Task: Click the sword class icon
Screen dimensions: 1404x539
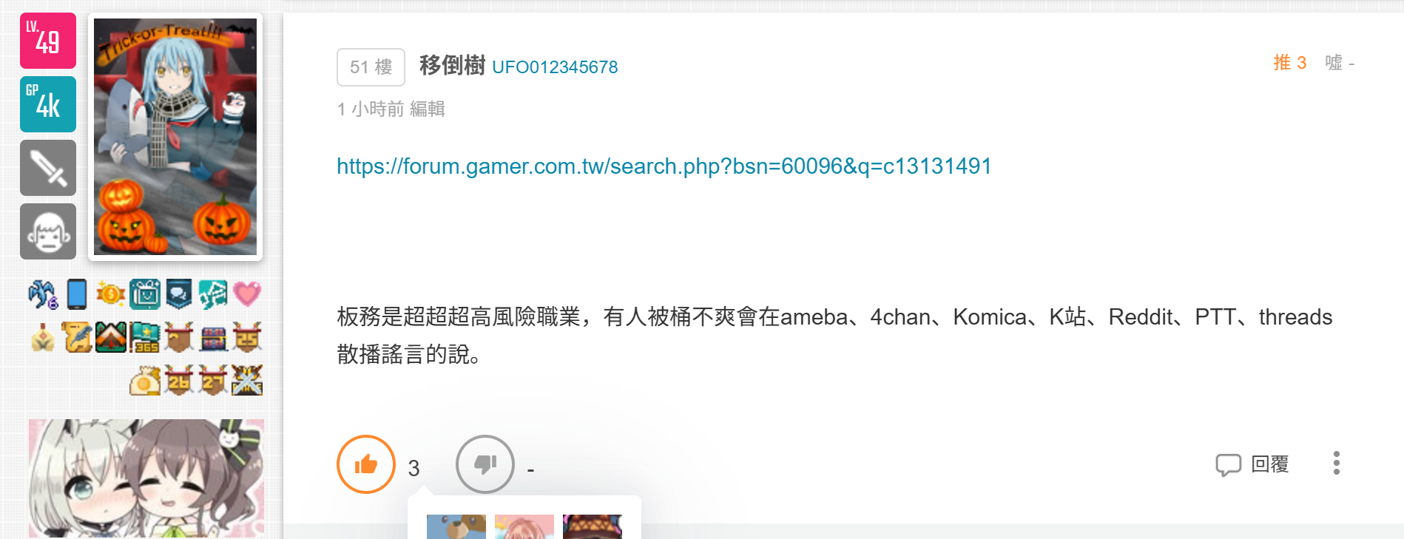Action: 48,168
